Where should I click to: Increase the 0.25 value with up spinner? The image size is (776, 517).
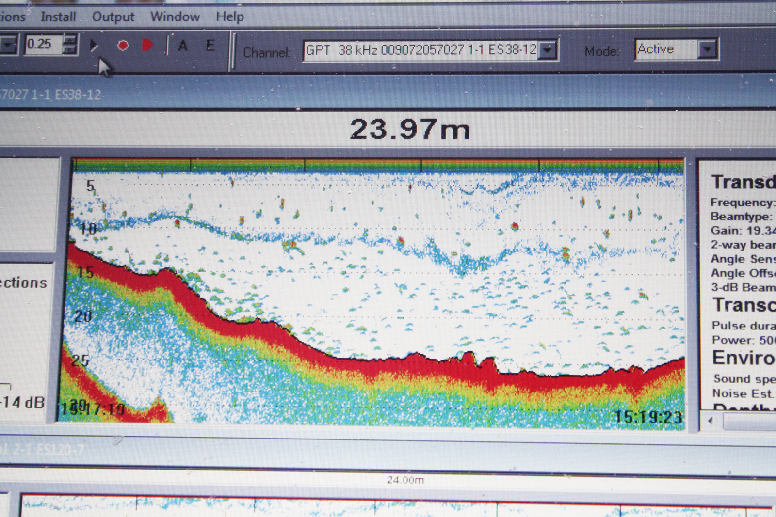coord(70,40)
